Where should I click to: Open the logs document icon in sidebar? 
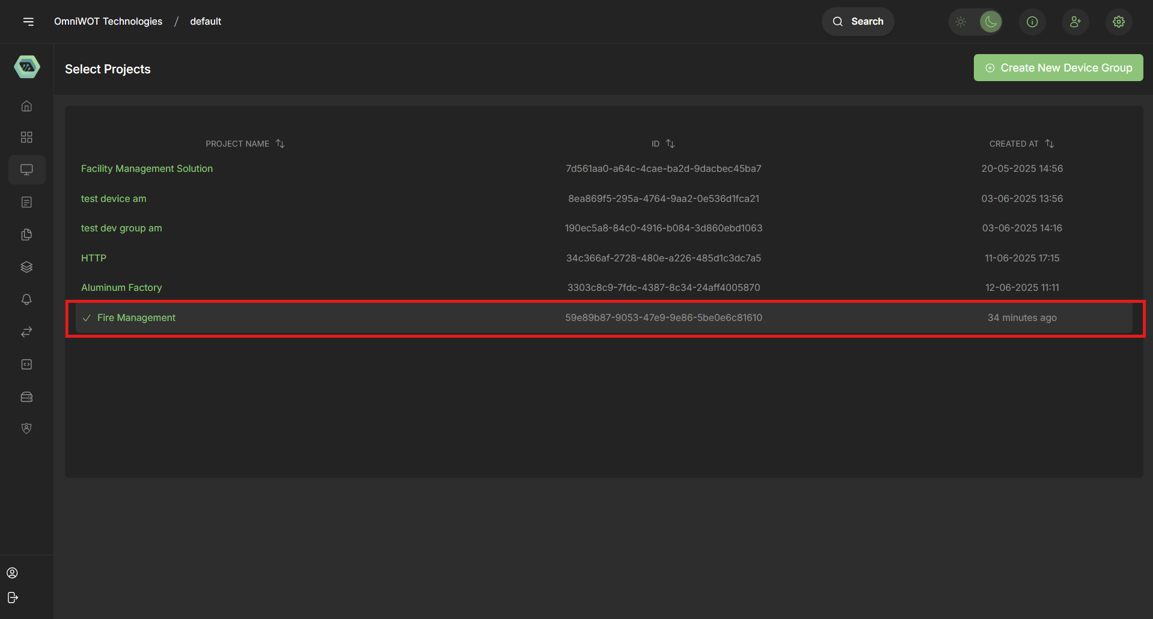pyautogui.click(x=26, y=202)
